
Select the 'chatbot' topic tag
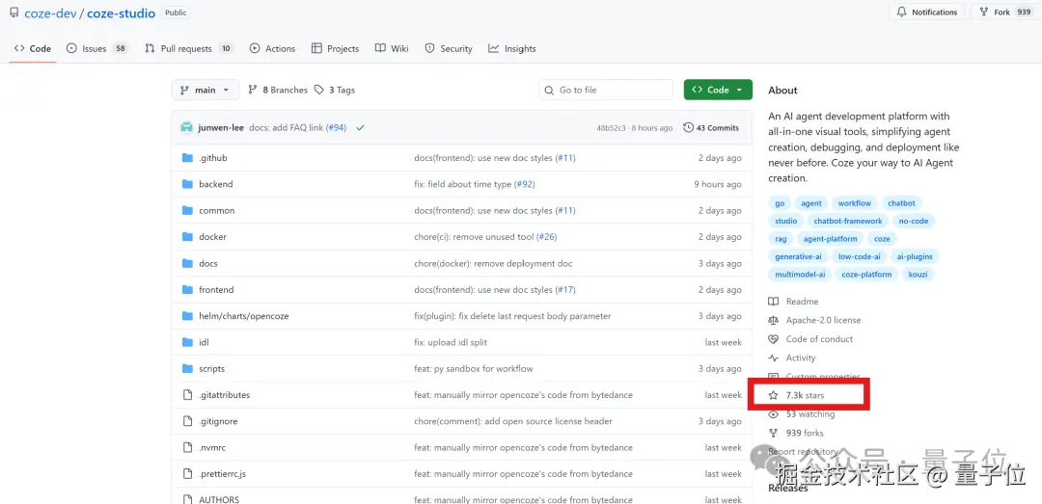[901, 203]
